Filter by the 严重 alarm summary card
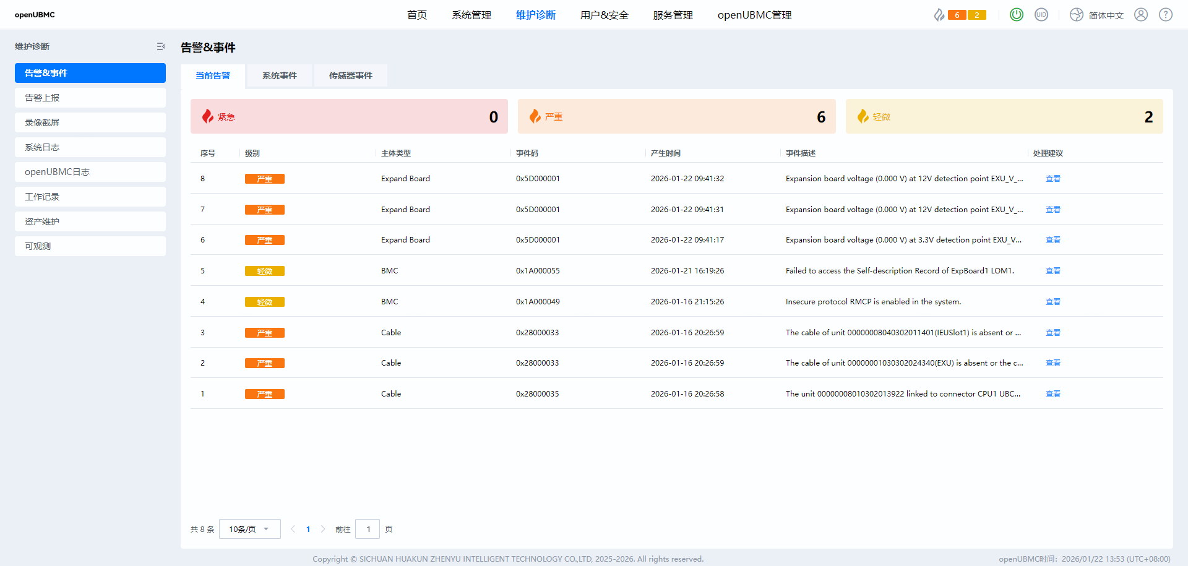1188x566 pixels. 676,116
